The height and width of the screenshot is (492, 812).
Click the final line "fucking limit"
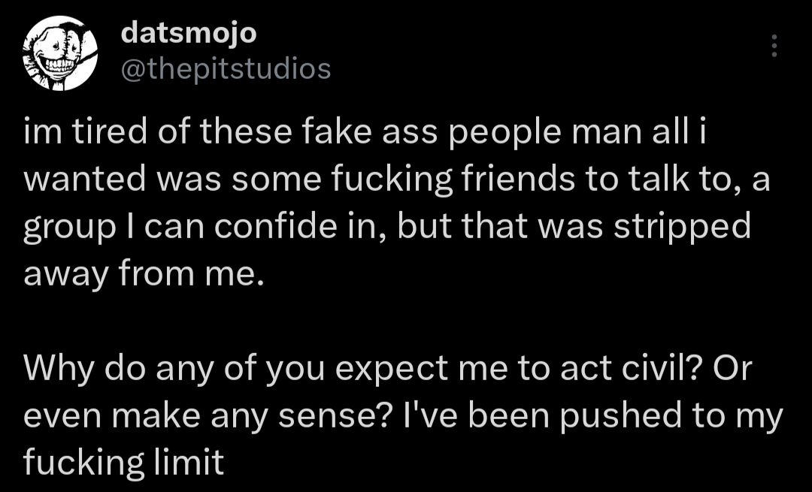(124, 463)
